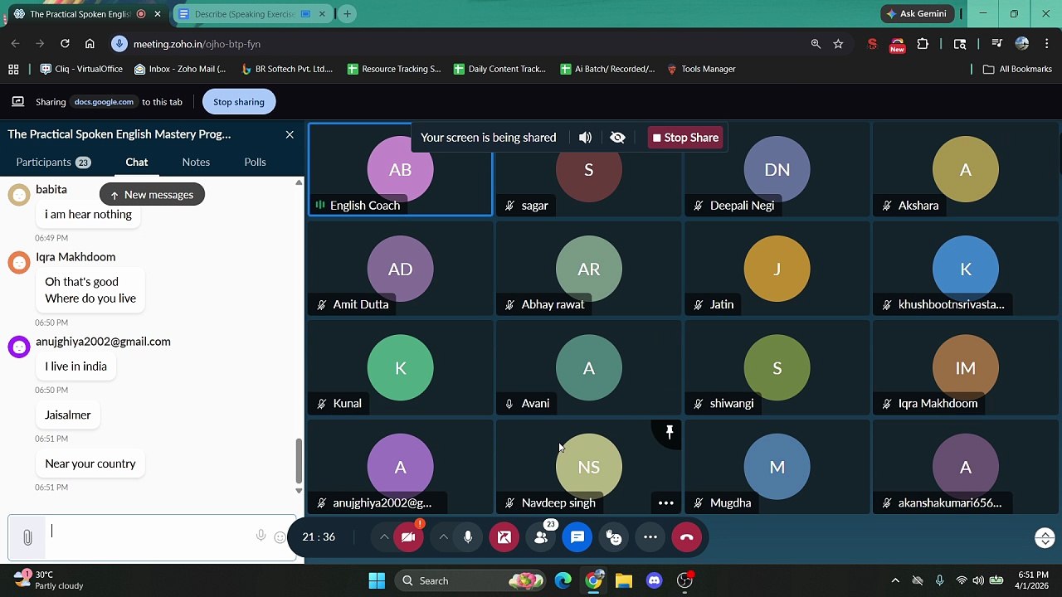Open the Chrome apps grid in the bookmarks bar
This screenshot has width=1062, height=597.
(13, 70)
